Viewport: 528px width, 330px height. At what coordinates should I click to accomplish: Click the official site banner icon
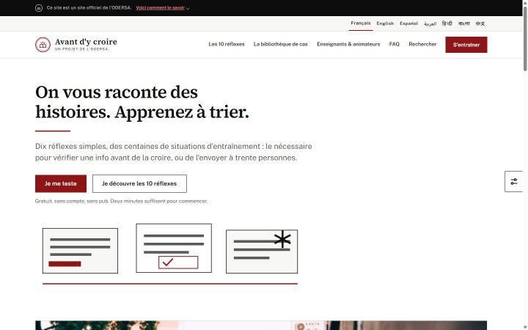pos(39,8)
